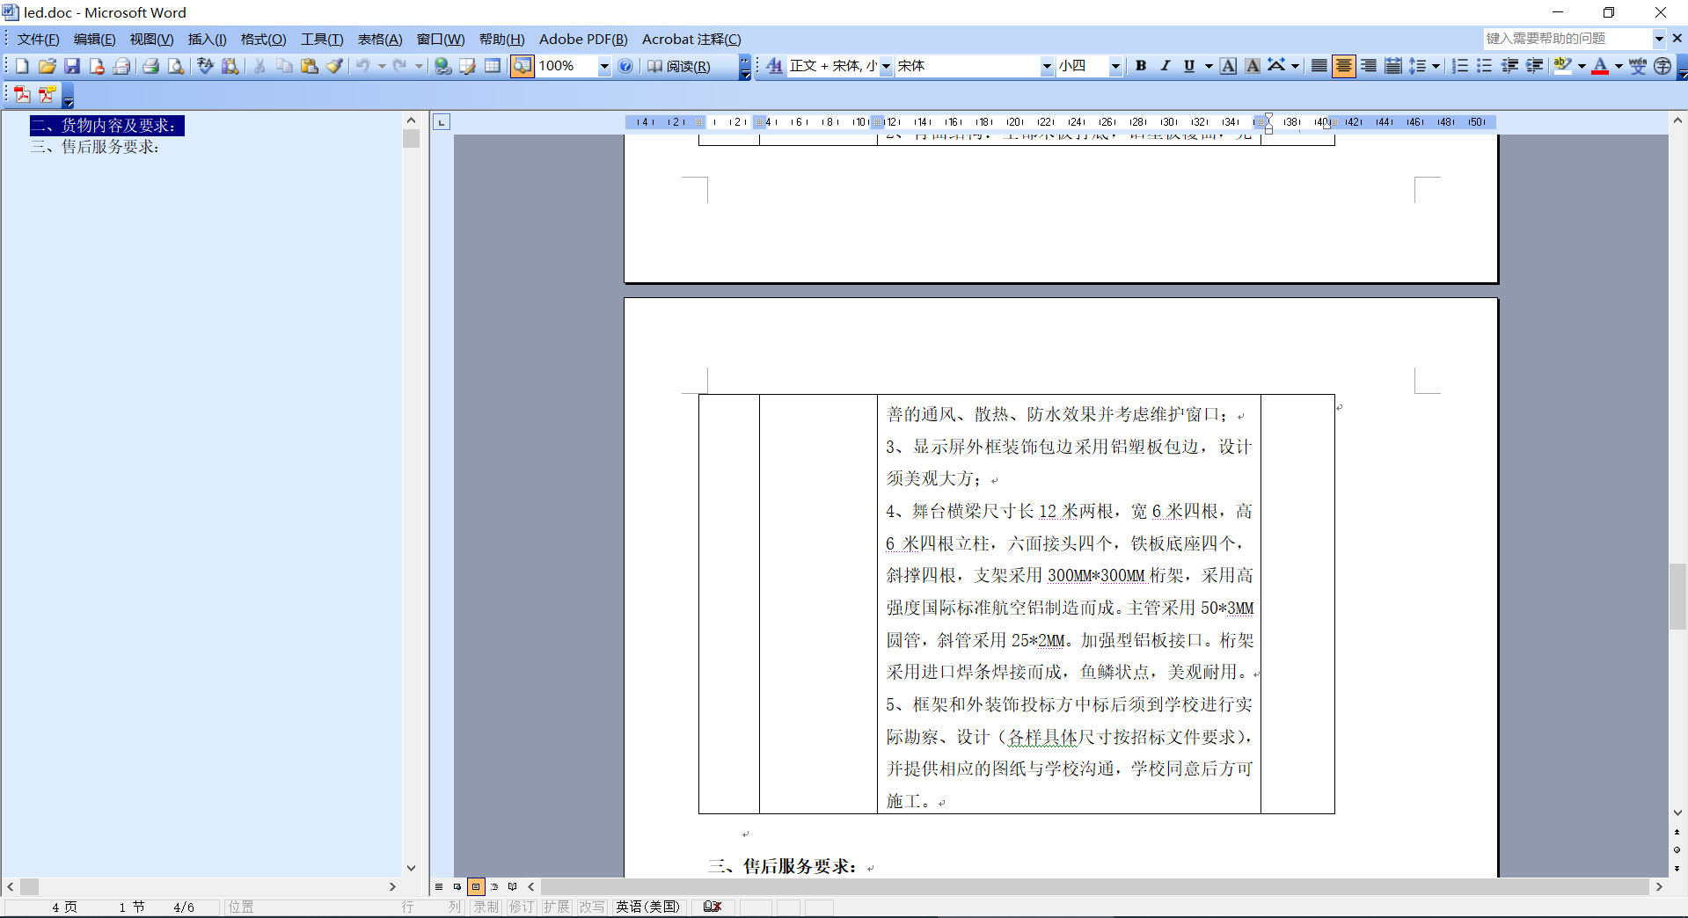Apply character shading A icon

pos(1253,66)
